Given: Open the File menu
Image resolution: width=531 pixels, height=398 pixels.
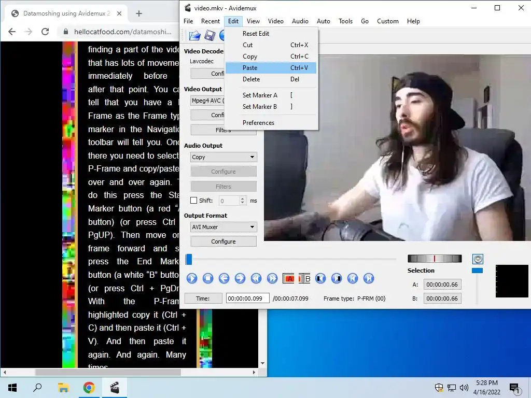Looking at the screenshot, I should (188, 21).
